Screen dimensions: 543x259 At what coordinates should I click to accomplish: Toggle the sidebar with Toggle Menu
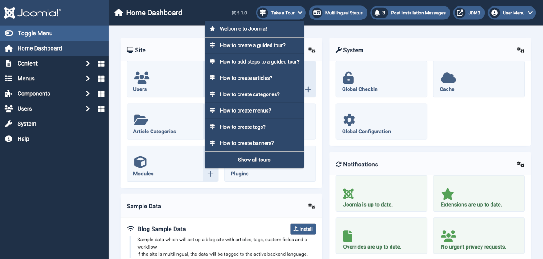pos(34,33)
